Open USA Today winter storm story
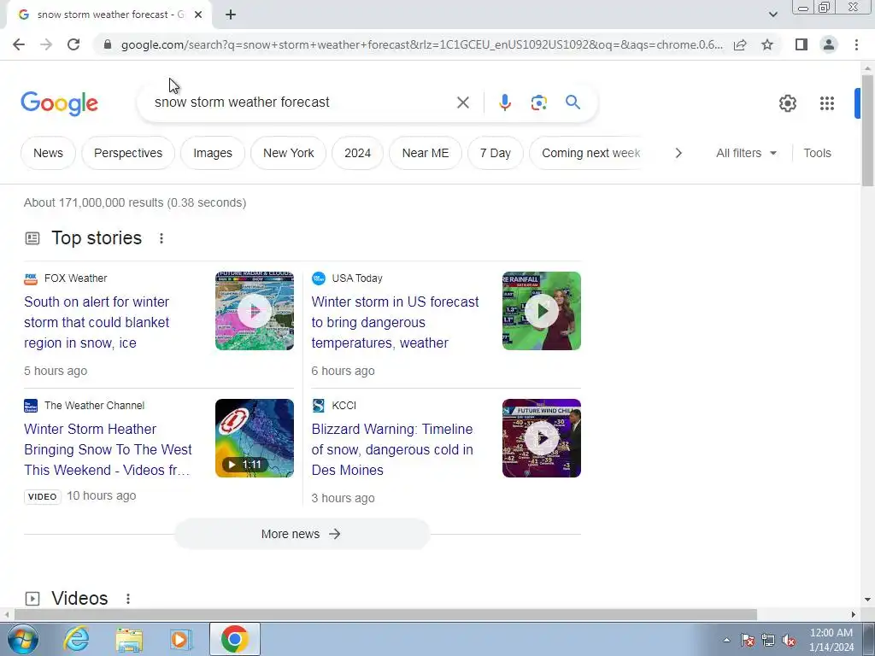Screen dimensions: 875x656 (395, 322)
